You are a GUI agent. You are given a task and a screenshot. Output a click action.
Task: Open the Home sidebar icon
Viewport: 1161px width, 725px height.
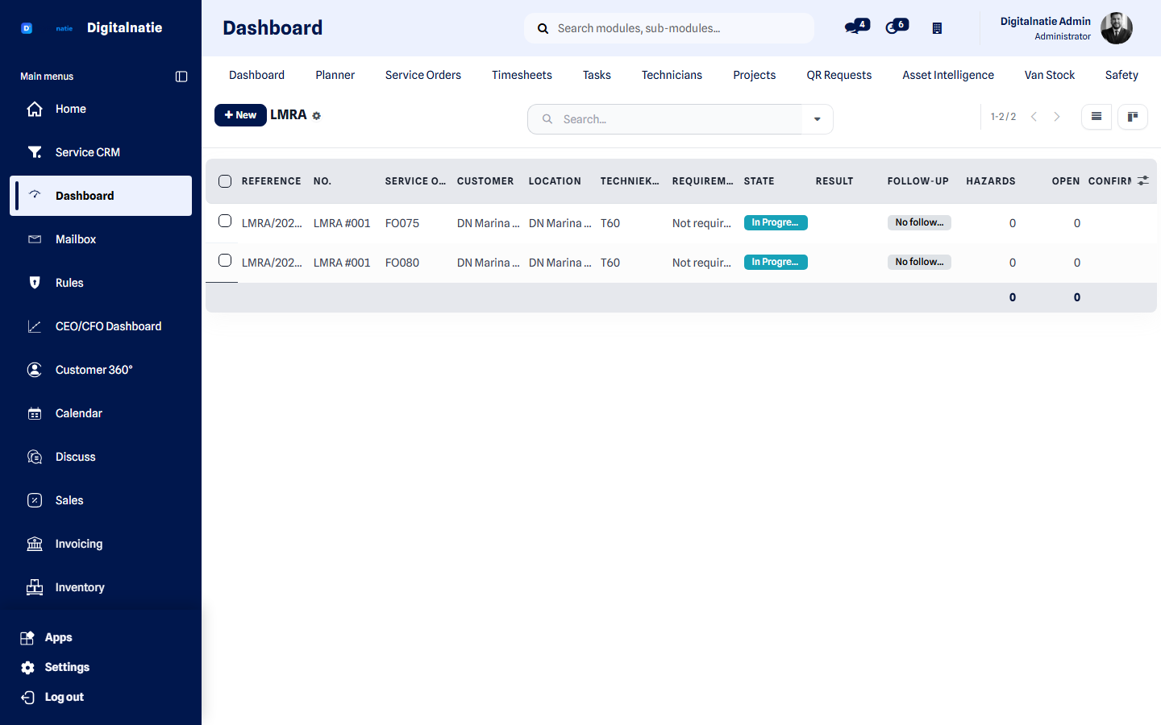click(x=35, y=109)
